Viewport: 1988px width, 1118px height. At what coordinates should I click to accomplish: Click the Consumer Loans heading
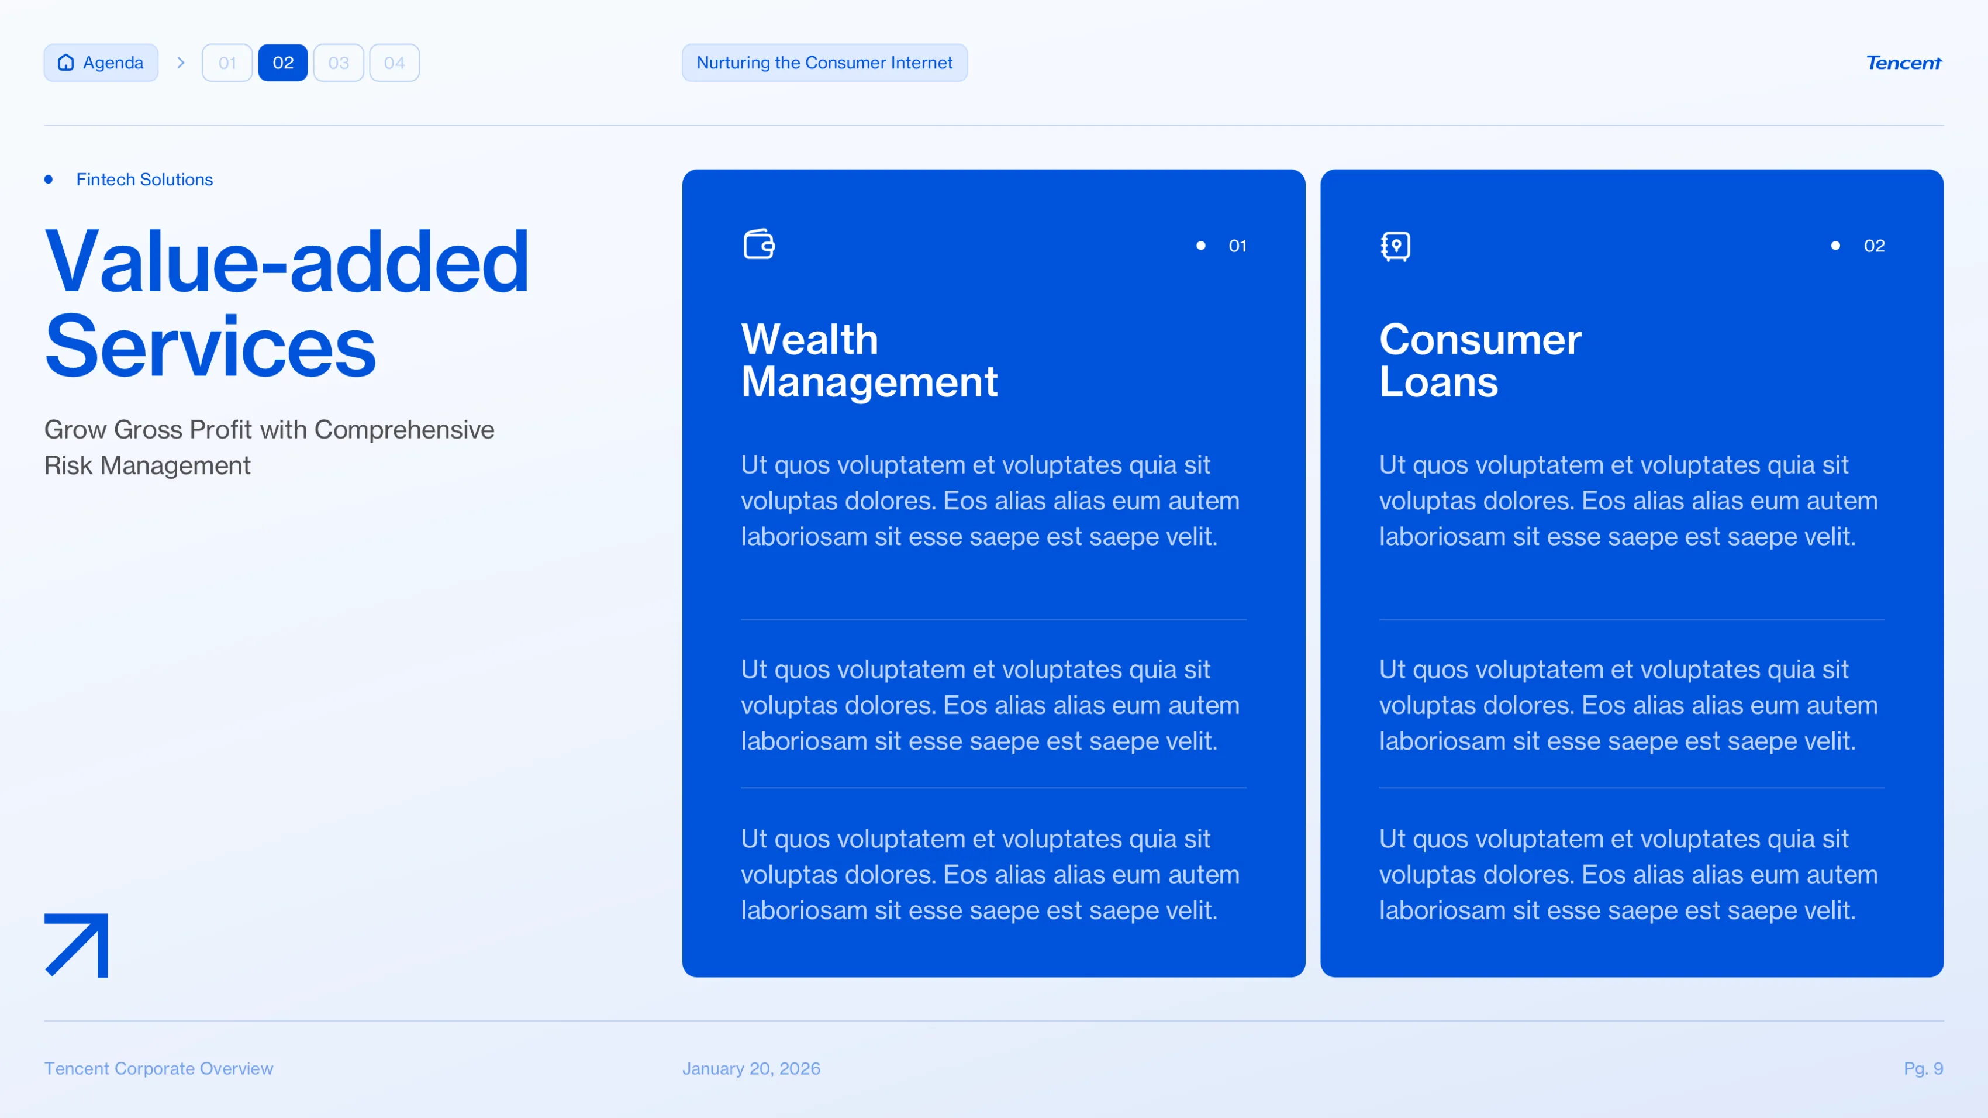[1479, 360]
